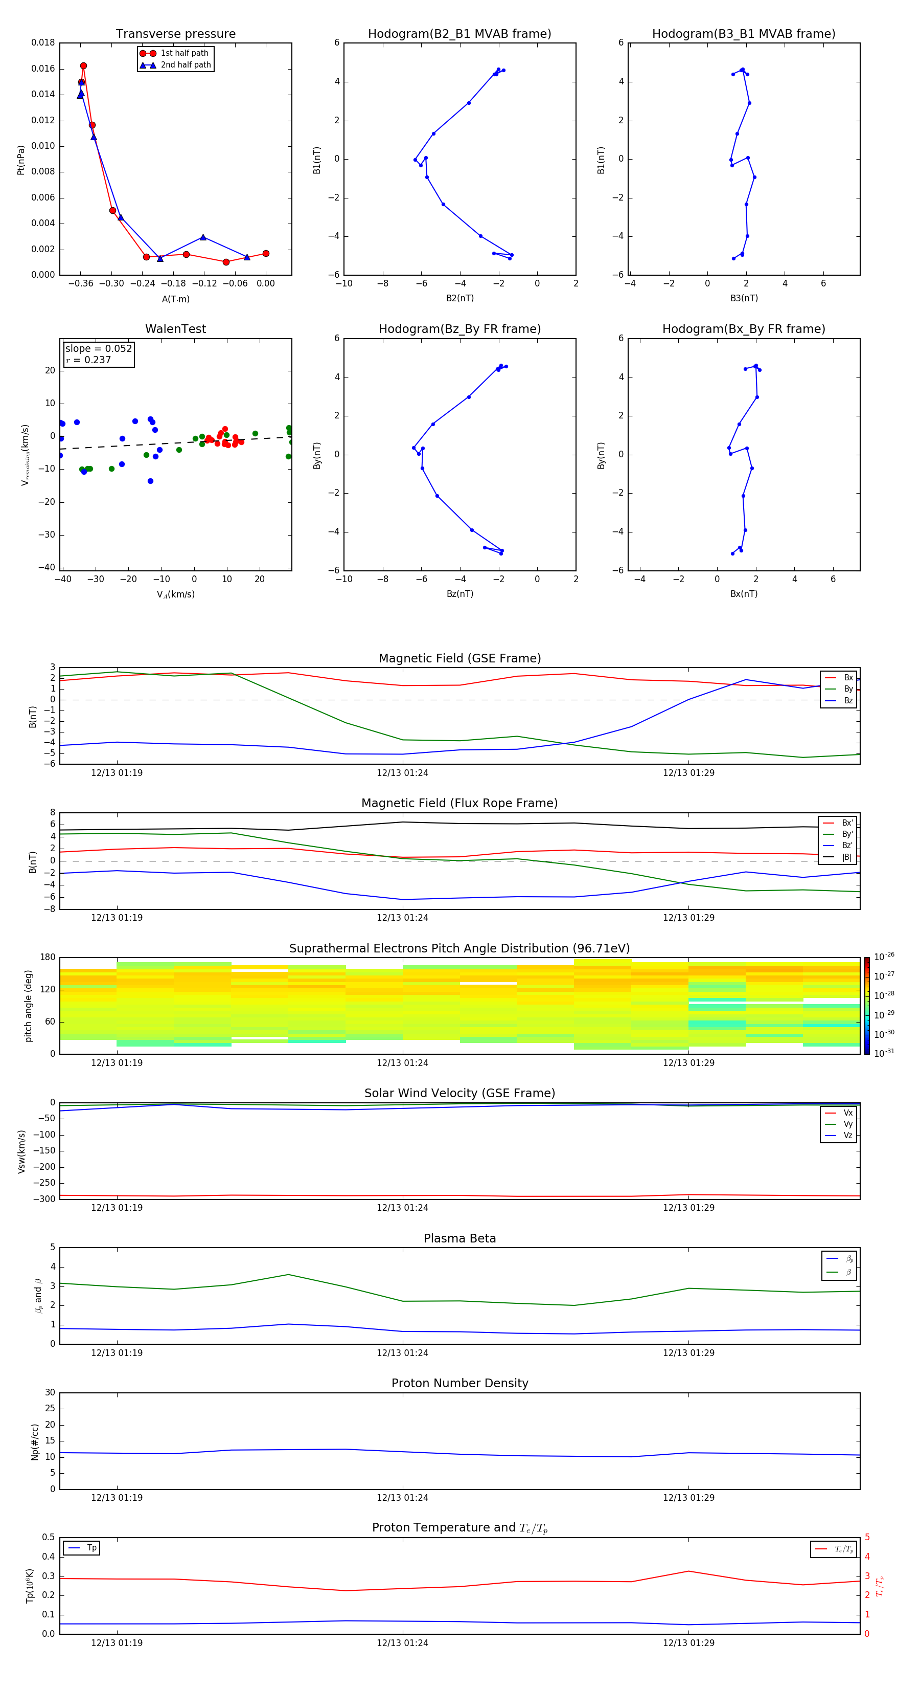920x1688 pixels.
Task: Click the 'slope = 0.052' annotation
Action: (x=98, y=349)
